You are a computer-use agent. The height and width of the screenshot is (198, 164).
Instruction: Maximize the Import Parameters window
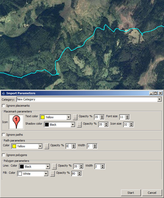click(155, 93)
